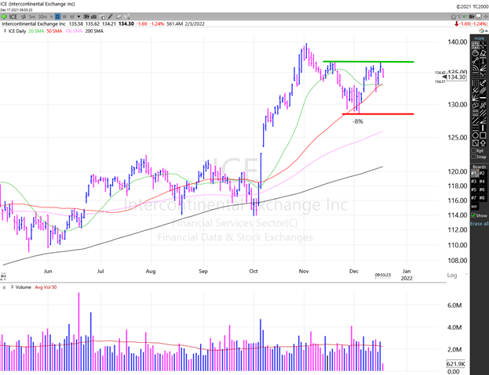Select the pushpin anchor drawing tool
Image resolution: width=489 pixels, height=375 pixels.
click(483, 83)
